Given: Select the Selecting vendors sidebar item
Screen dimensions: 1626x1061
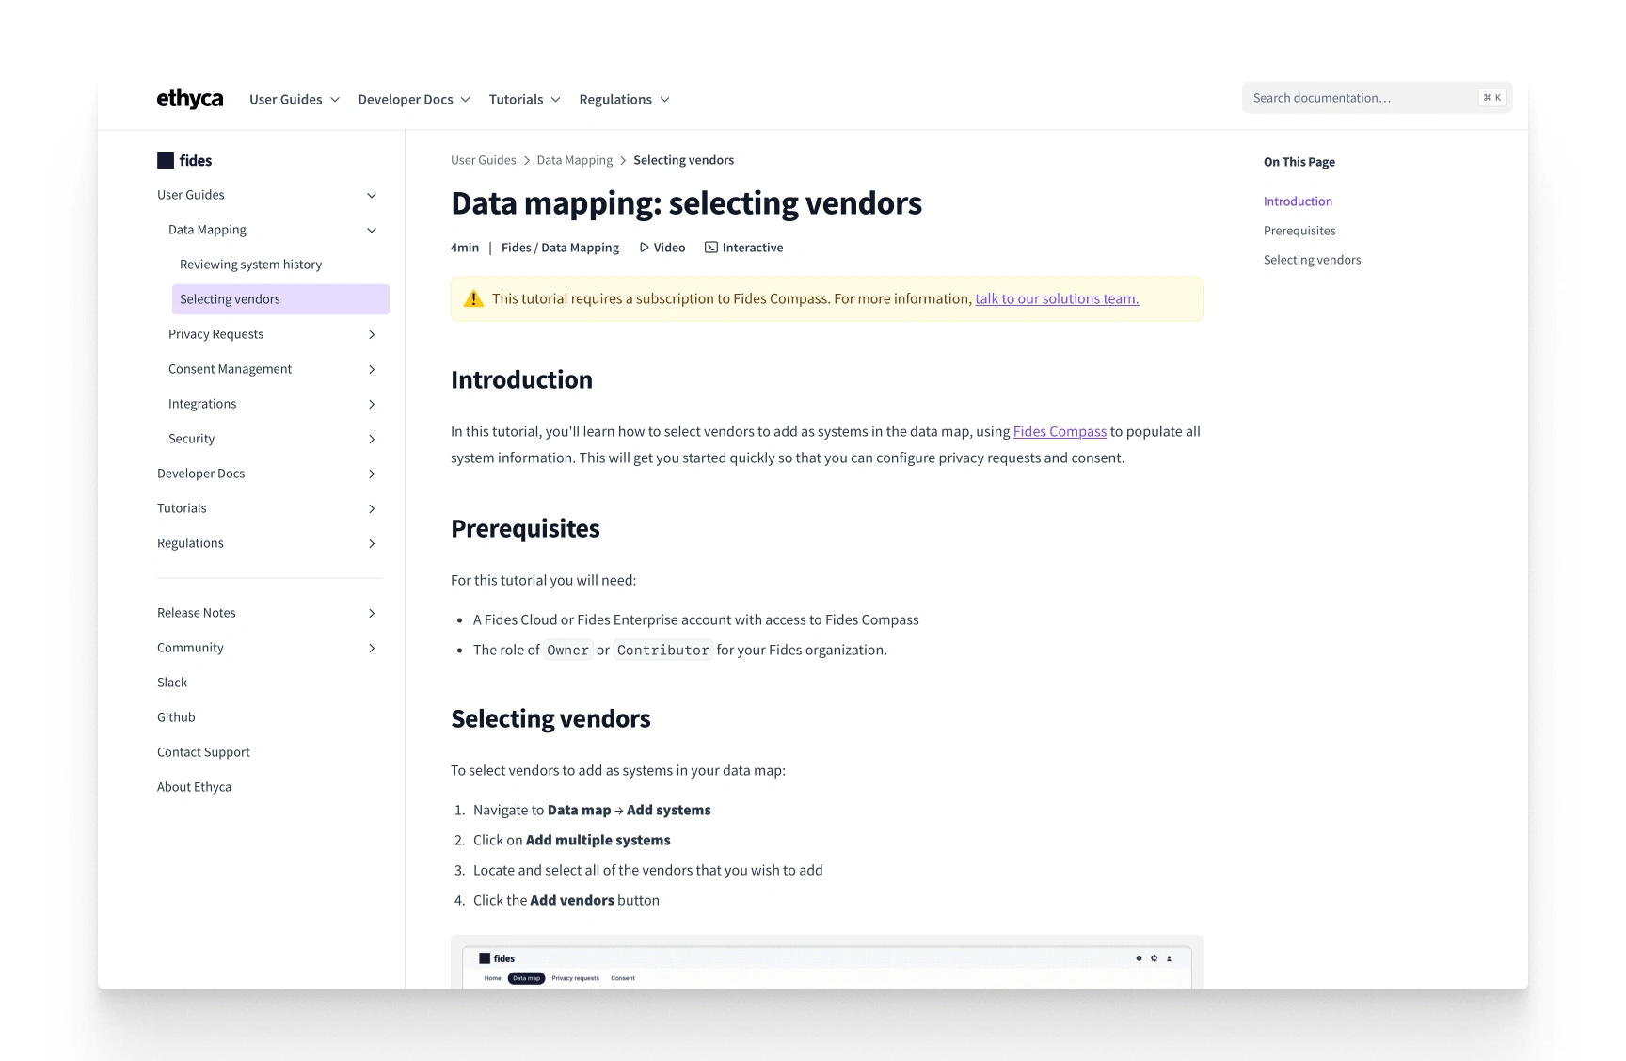Looking at the screenshot, I should pyautogui.click(x=280, y=299).
